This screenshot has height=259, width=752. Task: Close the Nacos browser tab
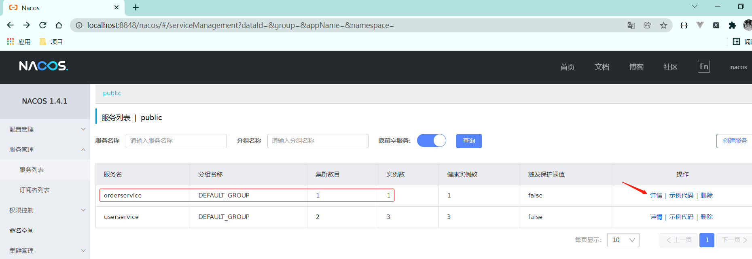coord(117,7)
